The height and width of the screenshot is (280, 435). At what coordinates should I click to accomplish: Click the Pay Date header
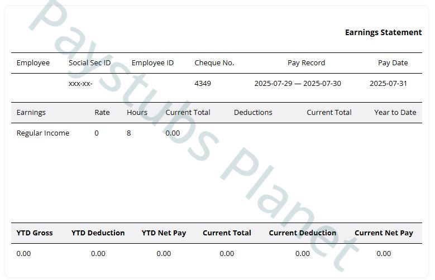393,63
